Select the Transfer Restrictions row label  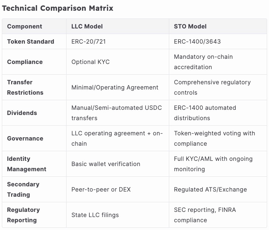click(25, 87)
